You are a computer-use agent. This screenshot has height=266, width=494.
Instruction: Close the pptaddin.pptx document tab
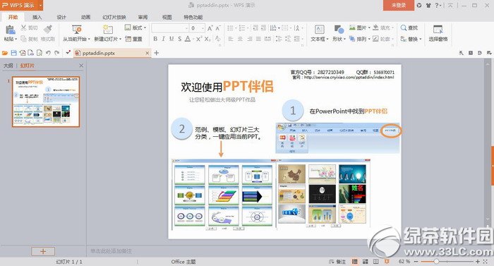[147, 53]
